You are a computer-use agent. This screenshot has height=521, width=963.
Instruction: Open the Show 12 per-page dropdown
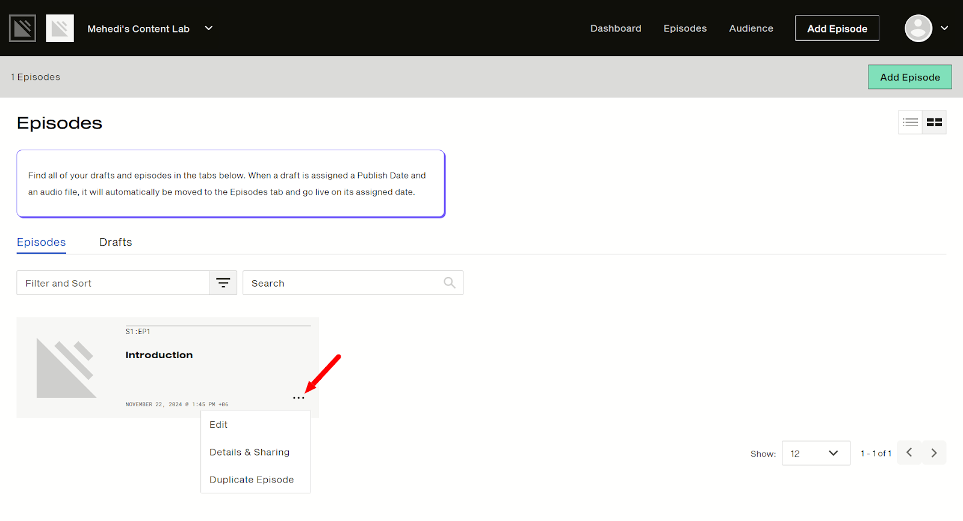(x=816, y=453)
